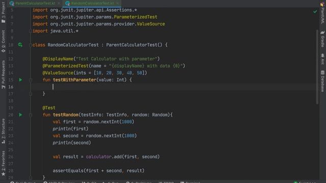The image size is (326, 183).
Task: Click the ParameterizedTest import name
Action: [135, 17]
